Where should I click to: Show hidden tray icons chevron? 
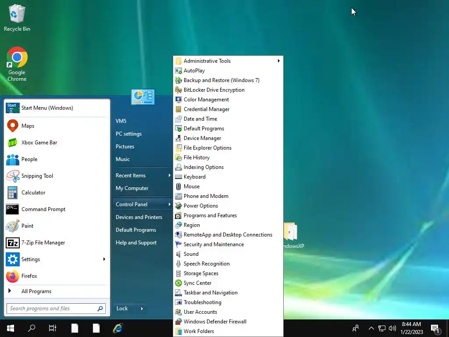[x=371, y=328]
